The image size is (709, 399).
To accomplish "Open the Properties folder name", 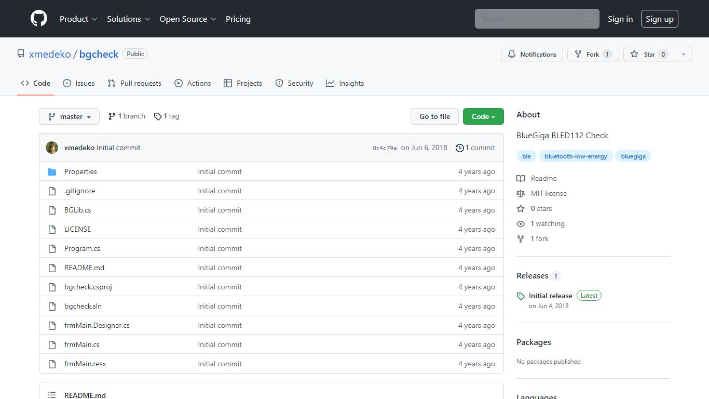I will [x=80, y=171].
